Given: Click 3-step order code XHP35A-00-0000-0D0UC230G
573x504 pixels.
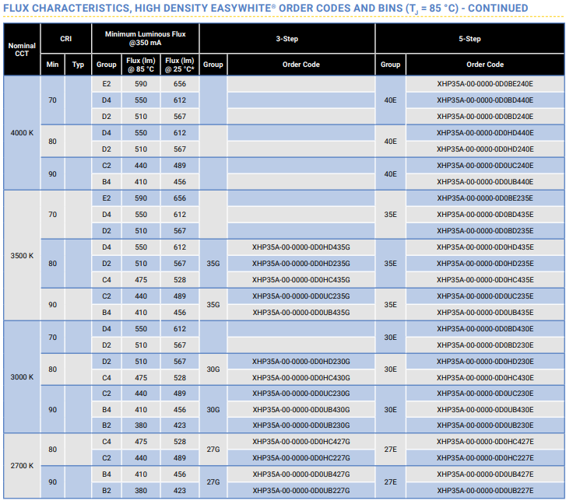Looking at the screenshot, I should [301, 394].
